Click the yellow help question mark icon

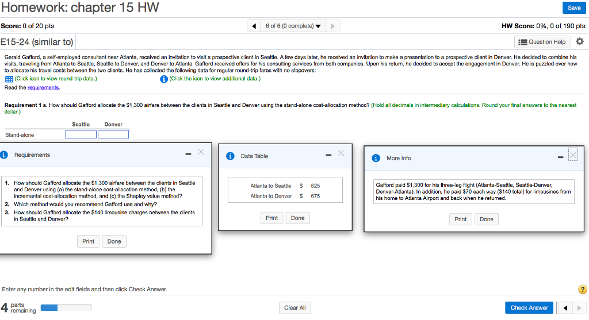coord(583,289)
